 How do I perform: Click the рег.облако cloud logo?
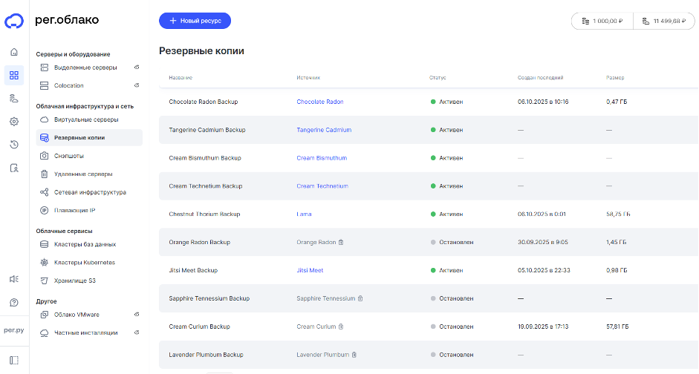[x=14, y=21]
